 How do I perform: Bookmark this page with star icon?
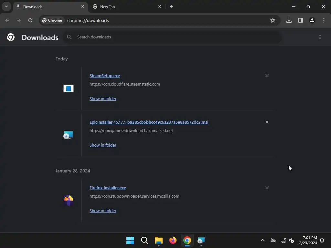[x=273, y=20]
